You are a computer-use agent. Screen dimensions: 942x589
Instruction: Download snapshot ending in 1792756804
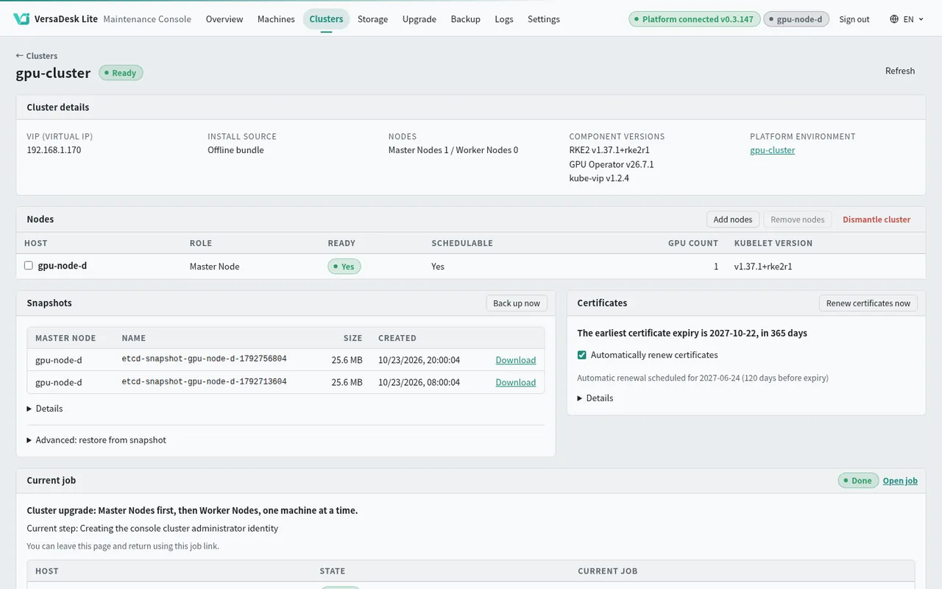coord(516,360)
